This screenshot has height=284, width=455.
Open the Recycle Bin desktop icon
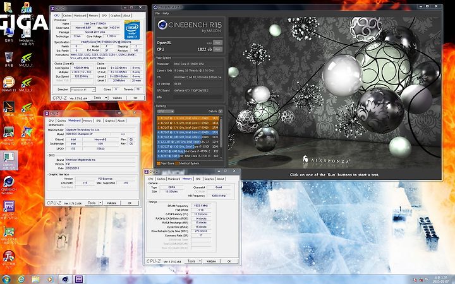click(9, 57)
